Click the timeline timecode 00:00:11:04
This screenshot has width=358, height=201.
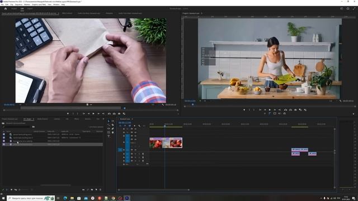point(125,123)
